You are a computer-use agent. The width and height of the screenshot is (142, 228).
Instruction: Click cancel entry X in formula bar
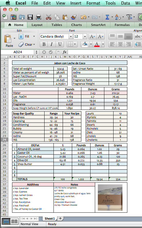tap(44, 52)
